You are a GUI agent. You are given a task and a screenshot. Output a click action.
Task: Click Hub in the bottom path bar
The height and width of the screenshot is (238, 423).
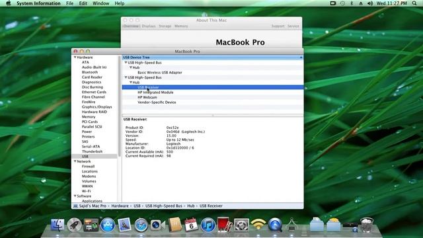pos(191,206)
